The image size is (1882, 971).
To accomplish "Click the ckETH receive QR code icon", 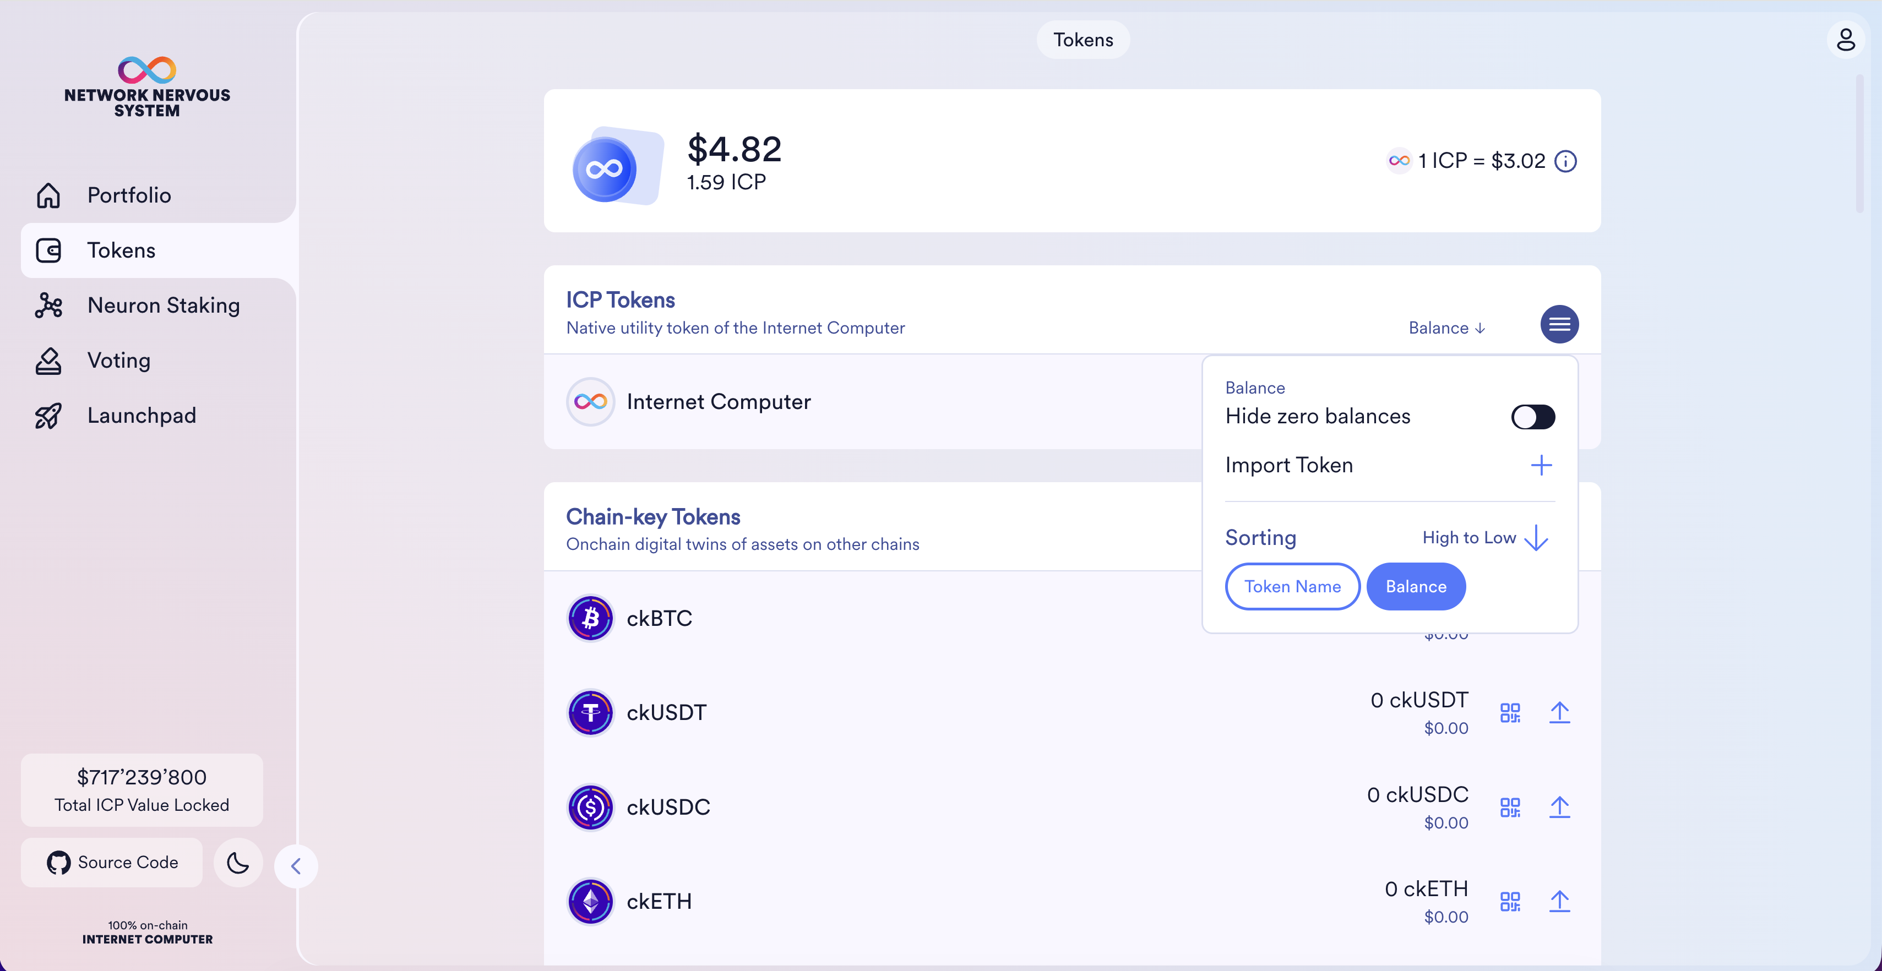I will click(x=1509, y=902).
